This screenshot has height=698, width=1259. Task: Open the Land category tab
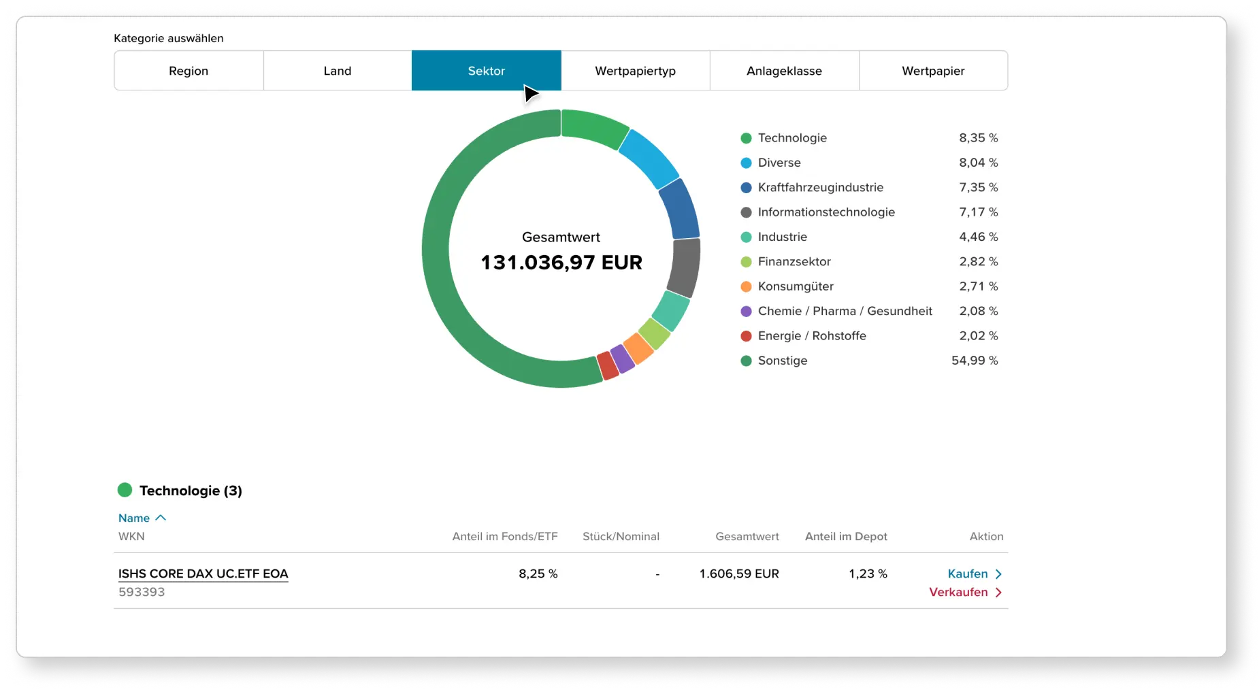pyautogui.click(x=337, y=70)
